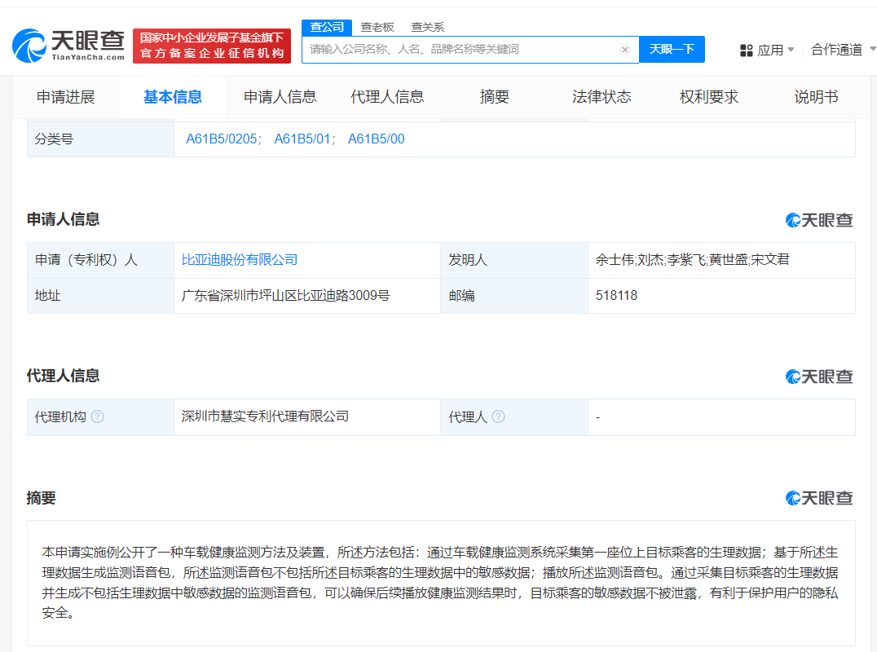Click the 天眼一下 search button
This screenshot has height=652, width=877.
tap(672, 50)
